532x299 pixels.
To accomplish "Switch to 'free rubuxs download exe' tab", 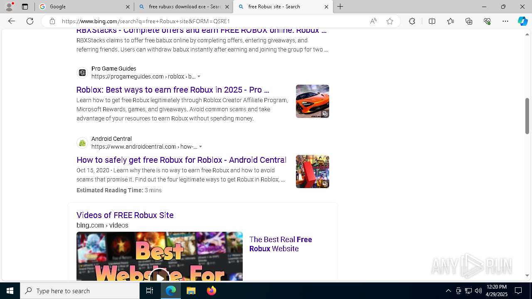I will click(184, 7).
